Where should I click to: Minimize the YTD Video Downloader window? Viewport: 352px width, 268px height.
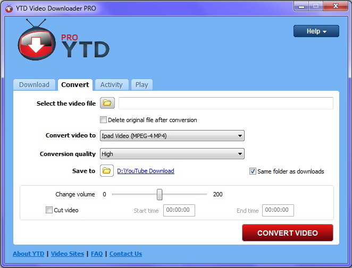point(301,6)
